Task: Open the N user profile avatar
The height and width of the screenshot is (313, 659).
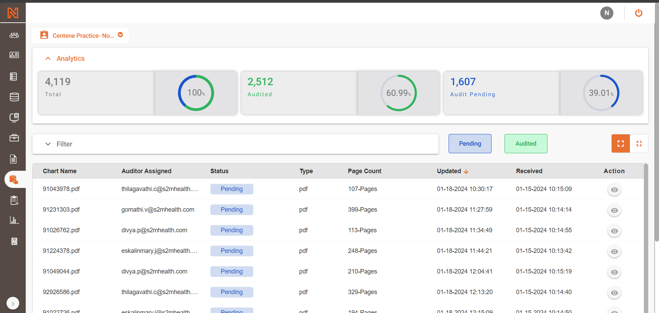Action: [x=607, y=13]
